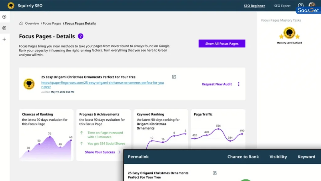Open purple help icon beside Focus Pages - Details

pyautogui.click(x=81, y=36)
